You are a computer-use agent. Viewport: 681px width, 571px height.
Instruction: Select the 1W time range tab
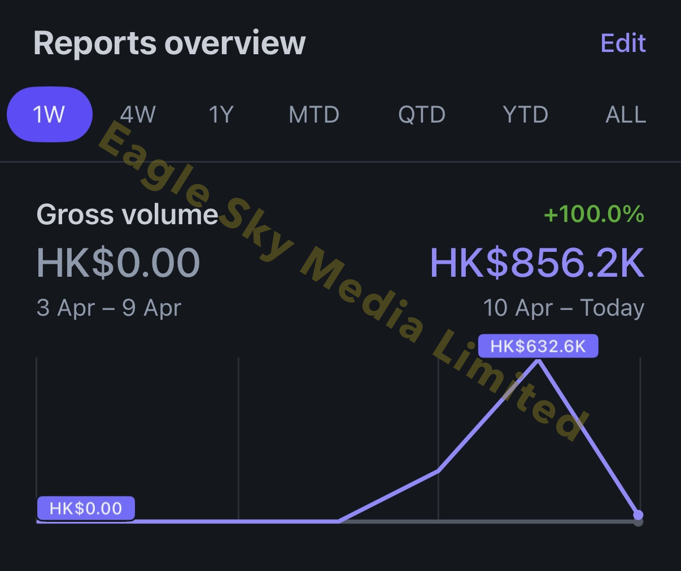(50, 115)
